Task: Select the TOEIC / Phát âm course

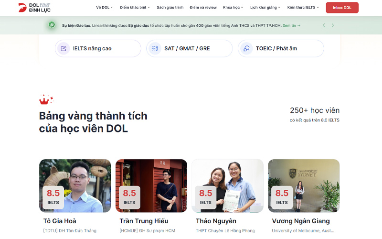Action: click(281, 49)
